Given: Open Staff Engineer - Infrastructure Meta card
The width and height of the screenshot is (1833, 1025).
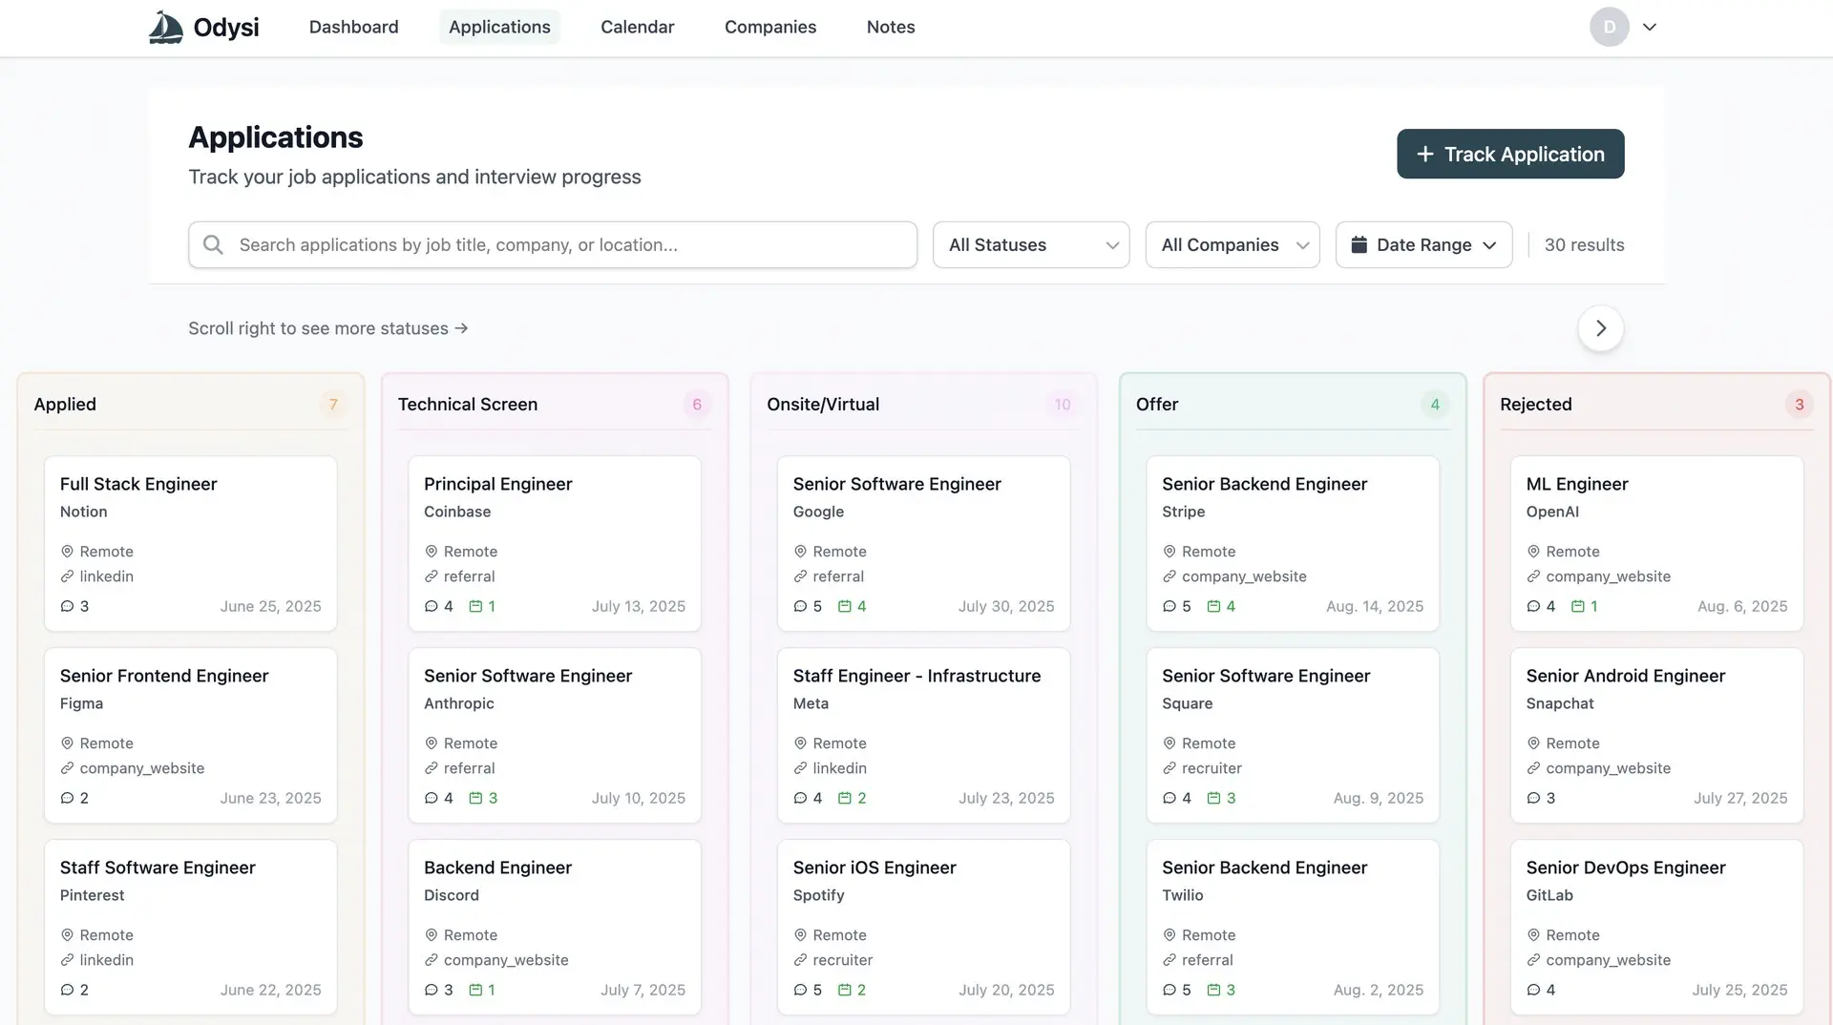Looking at the screenshot, I should pos(924,736).
